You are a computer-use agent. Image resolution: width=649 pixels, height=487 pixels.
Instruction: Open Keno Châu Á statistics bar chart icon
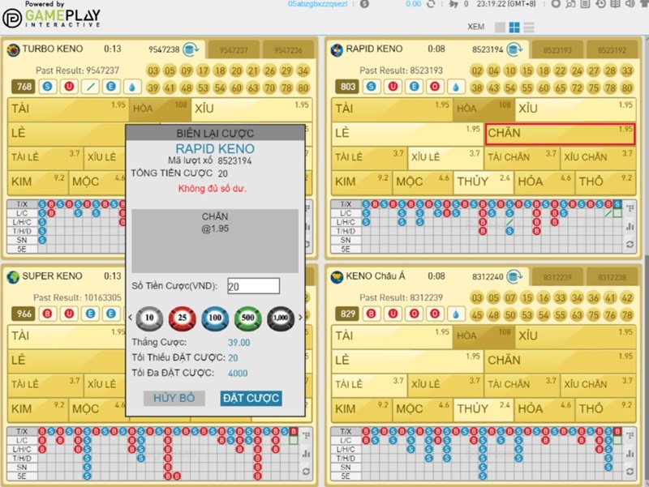(x=630, y=453)
